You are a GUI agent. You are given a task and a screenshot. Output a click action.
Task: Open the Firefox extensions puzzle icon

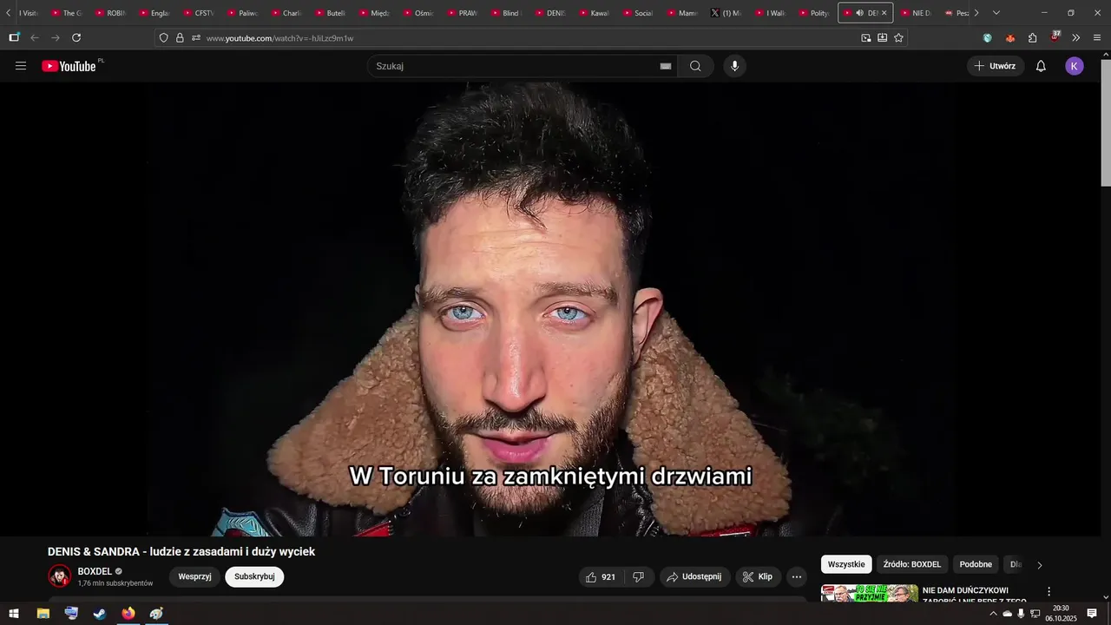pyautogui.click(x=1033, y=37)
